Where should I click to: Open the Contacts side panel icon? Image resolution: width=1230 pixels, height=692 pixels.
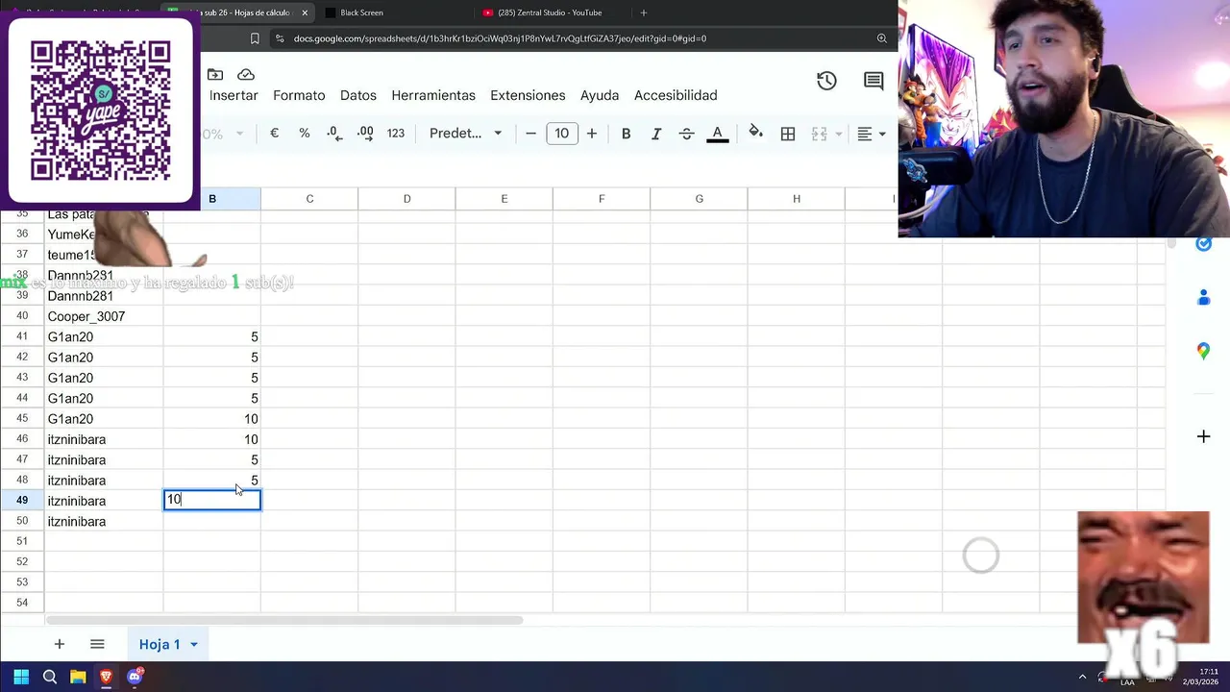[1203, 298]
